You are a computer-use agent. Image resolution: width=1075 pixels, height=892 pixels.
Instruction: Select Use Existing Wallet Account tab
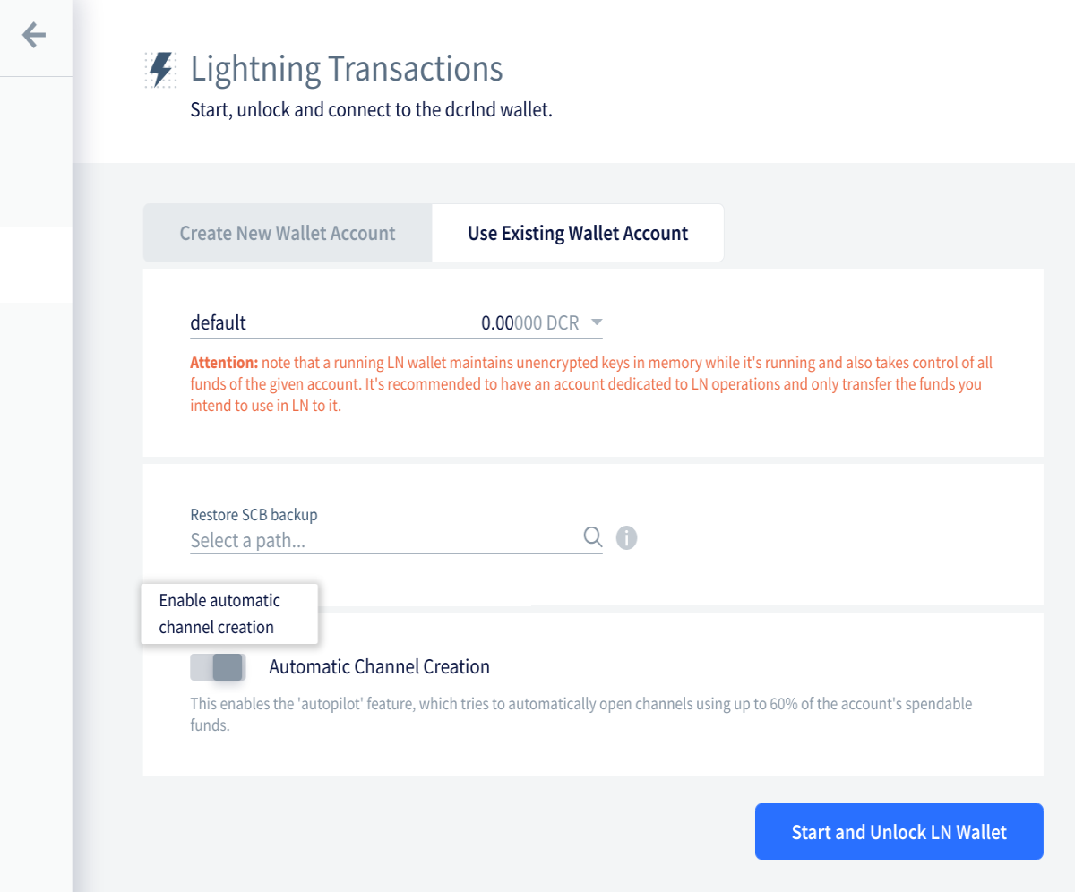[x=578, y=233]
